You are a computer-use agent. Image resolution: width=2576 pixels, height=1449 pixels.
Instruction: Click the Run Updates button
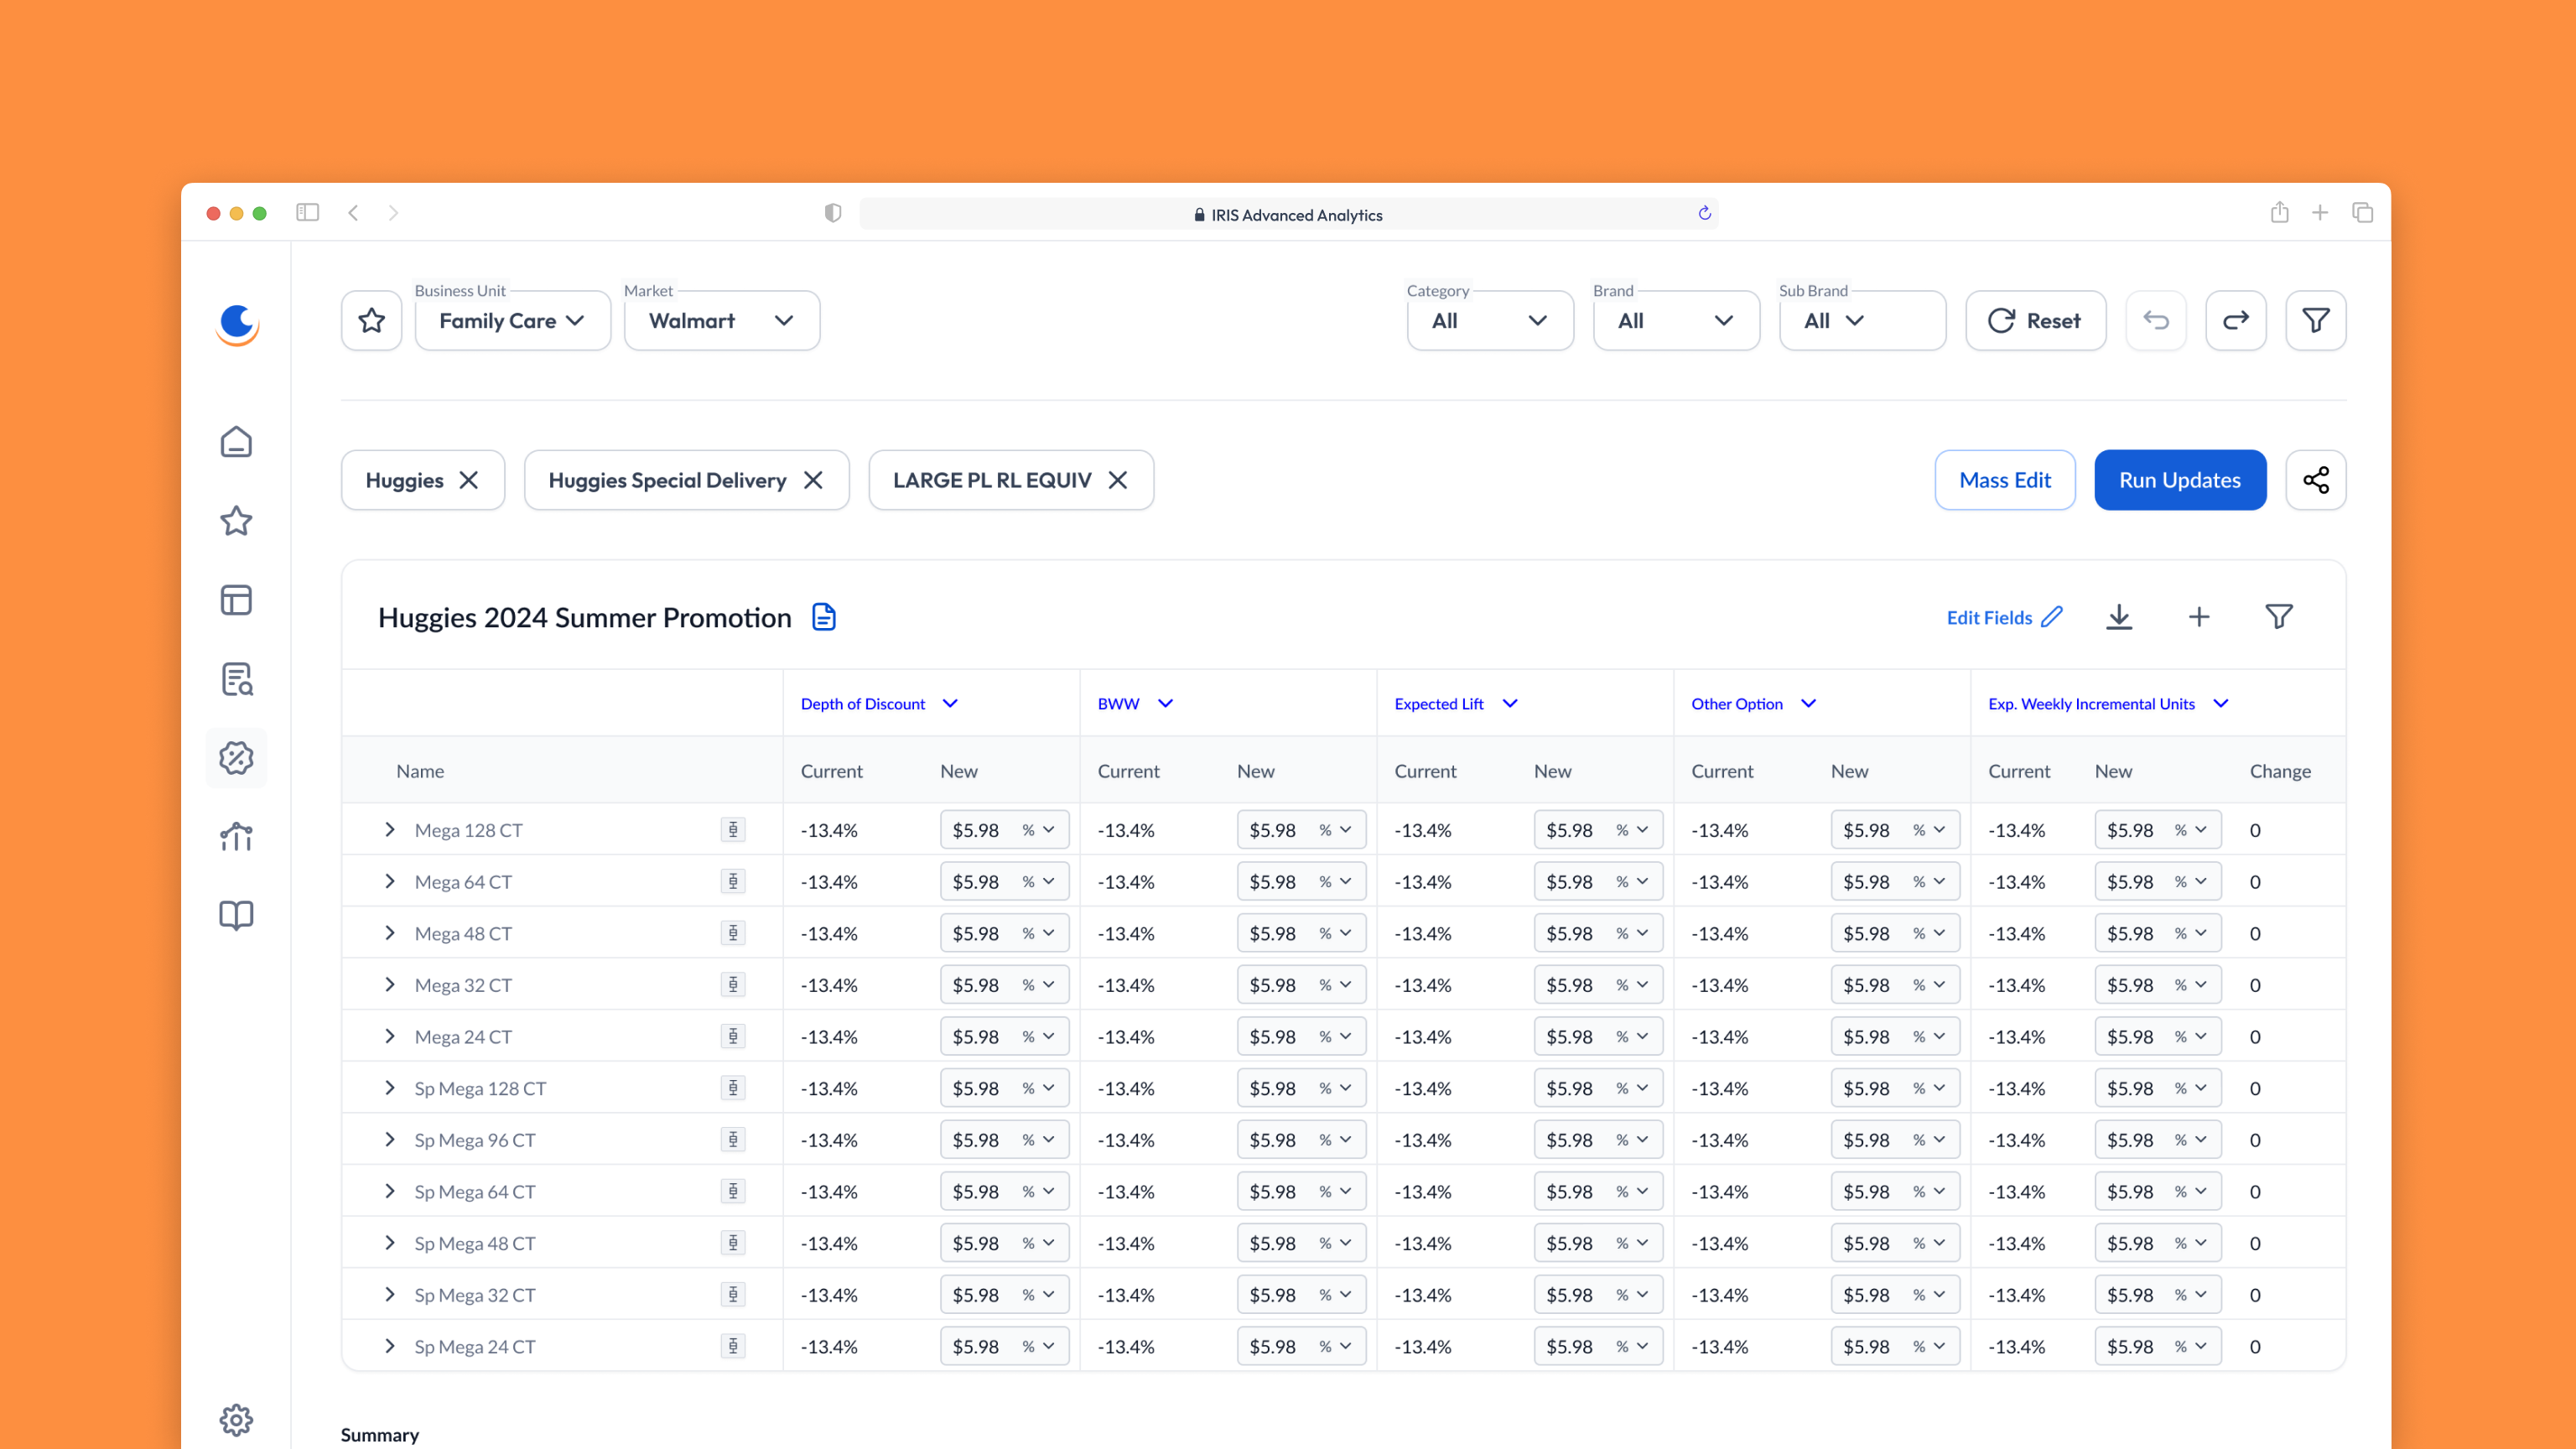2179,480
